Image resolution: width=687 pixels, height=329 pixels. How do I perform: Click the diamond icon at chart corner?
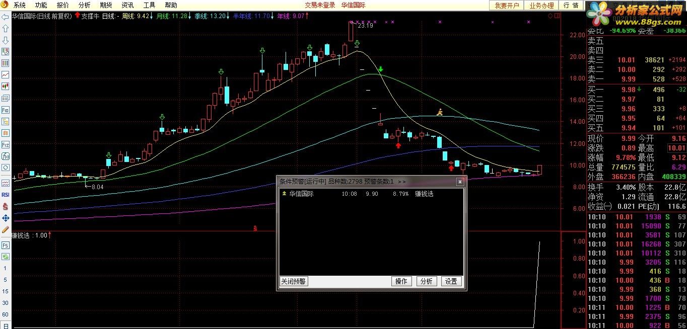tap(551, 16)
